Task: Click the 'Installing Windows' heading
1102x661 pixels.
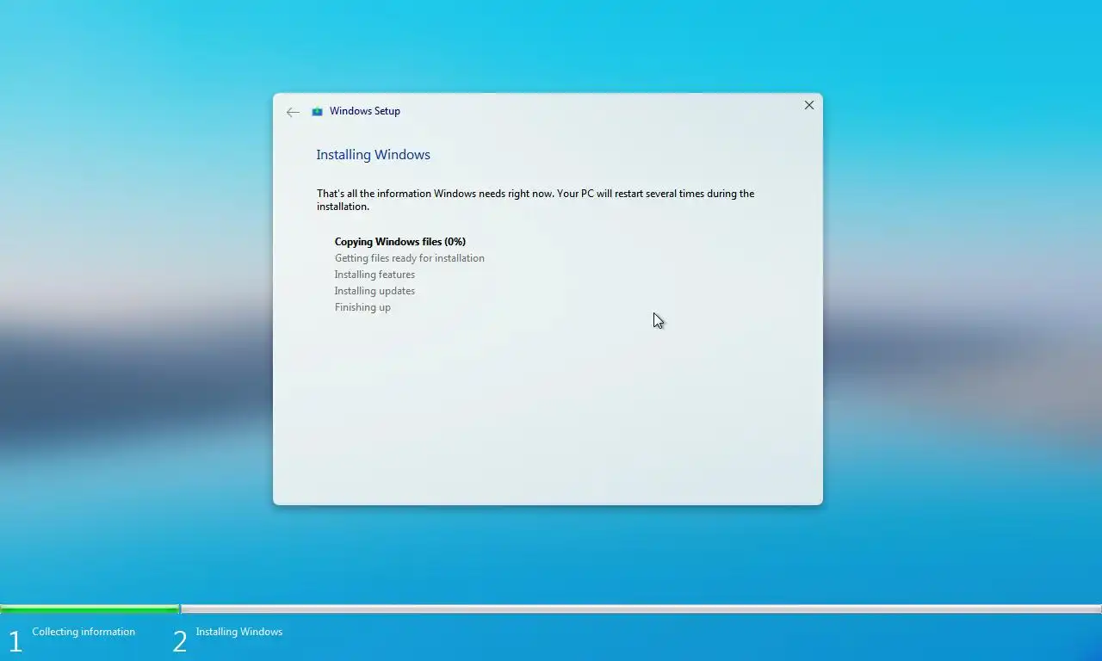Action: point(373,155)
